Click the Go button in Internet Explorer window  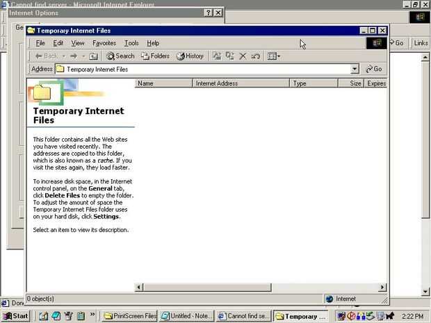(396, 43)
